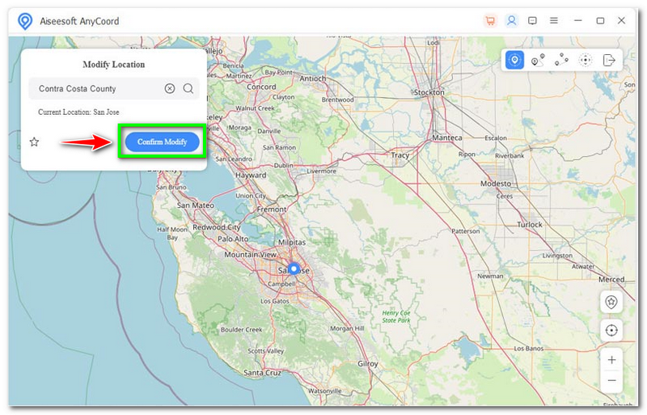Zoom out the map with minus button
The image size is (647, 415).
pos(611,379)
